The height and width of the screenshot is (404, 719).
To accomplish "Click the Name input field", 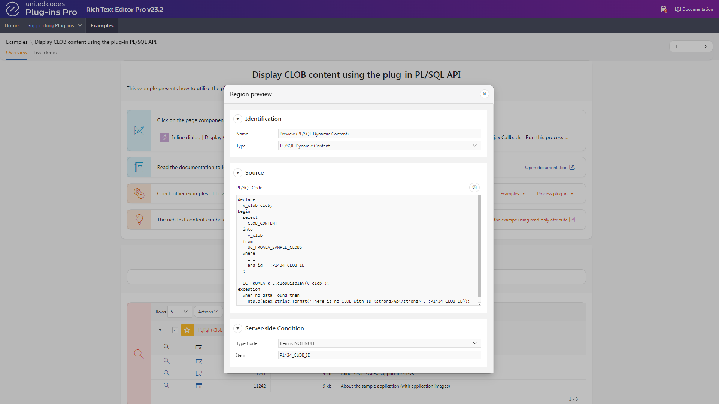I will click(x=379, y=134).
